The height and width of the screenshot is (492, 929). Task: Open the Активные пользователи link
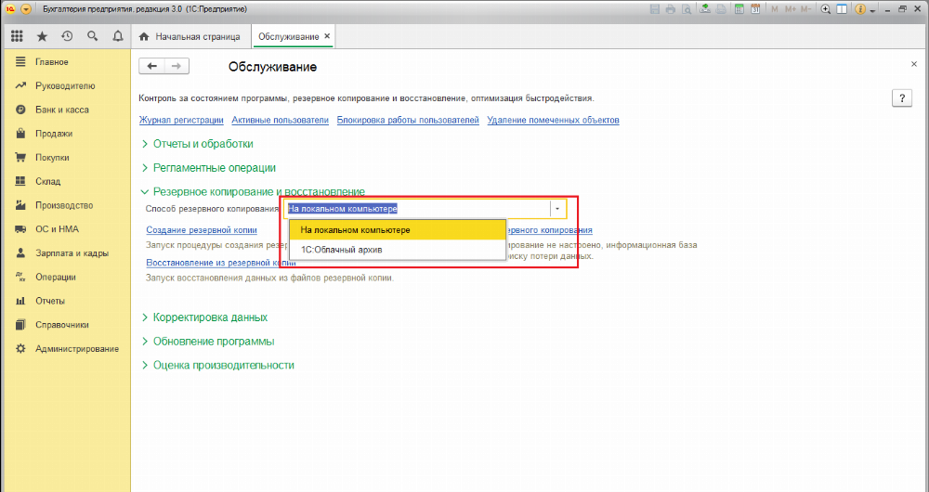[281, 120]
